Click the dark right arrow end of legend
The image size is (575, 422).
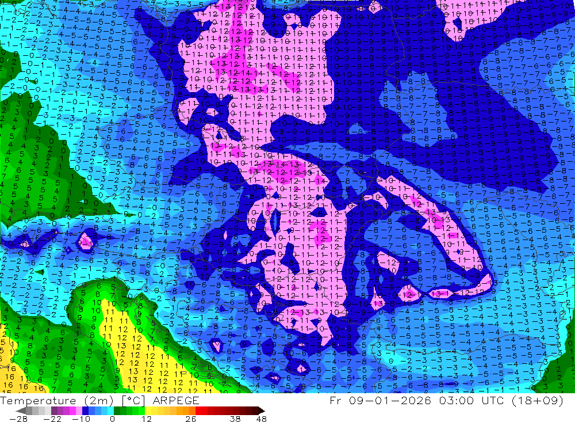point(262,410)
